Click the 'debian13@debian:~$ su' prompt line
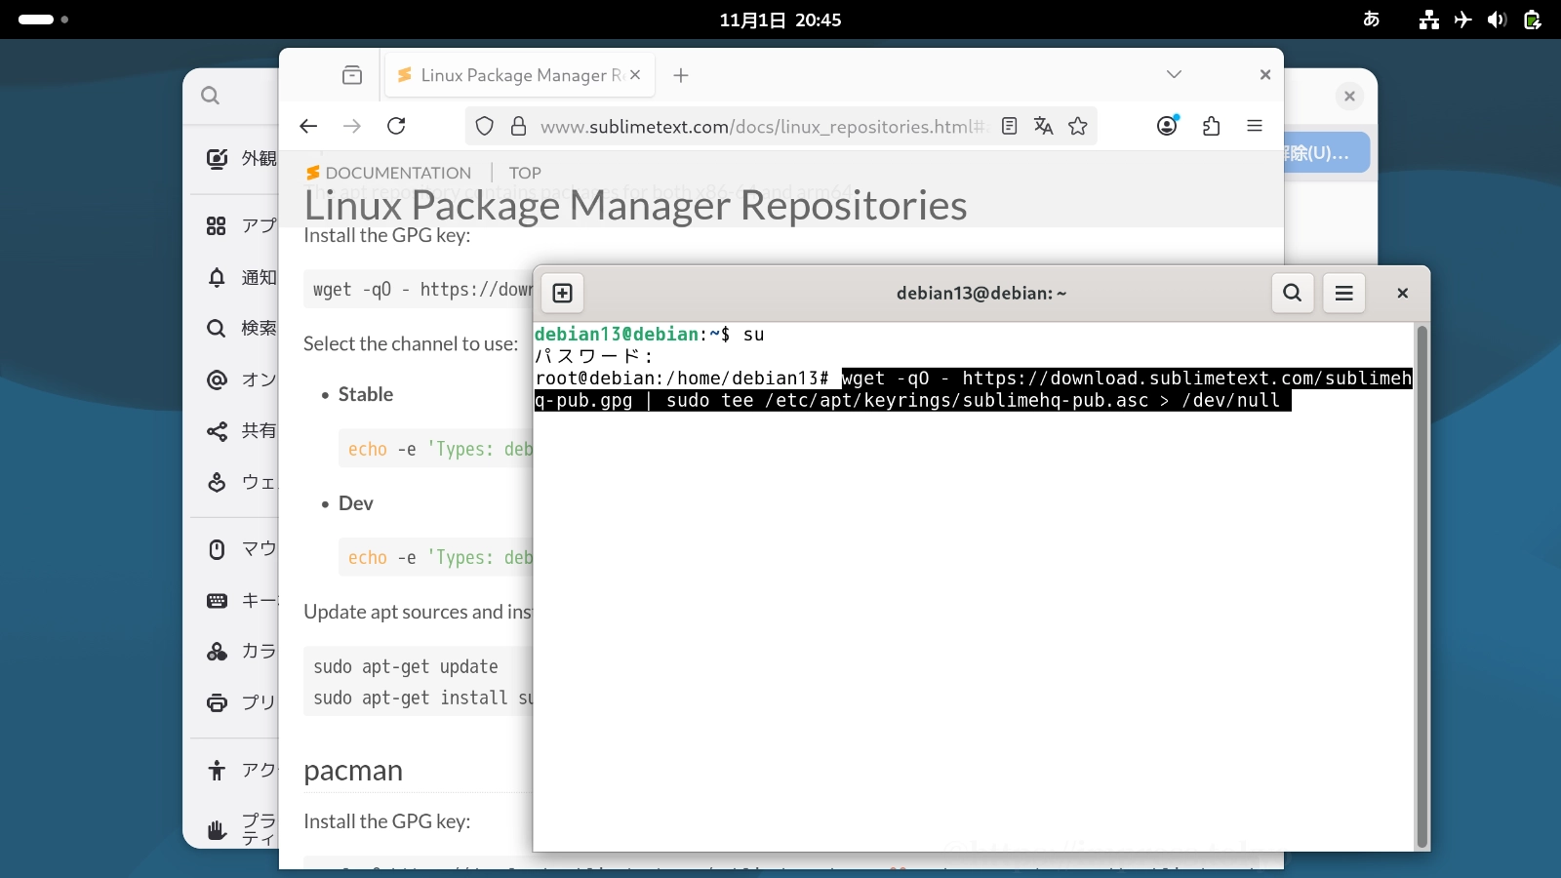Image resolution: width=1561 pixels, height=878 pixels. tap(650, 334)
